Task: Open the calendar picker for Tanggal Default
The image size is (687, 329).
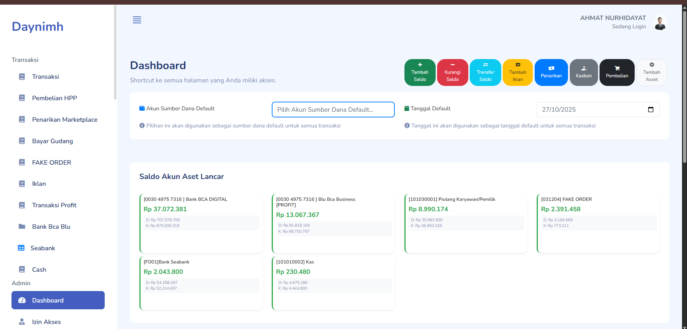Action: [x=651, y=110]
